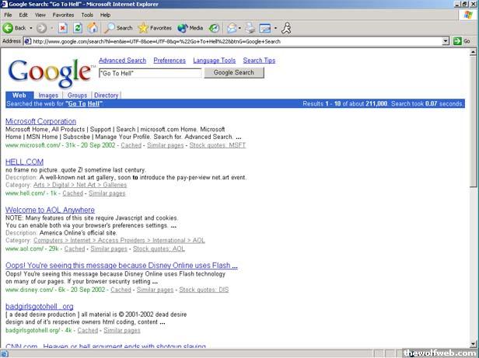The image size is (479, 358).
Task: Refresh the current page
Action: point(78,27)
